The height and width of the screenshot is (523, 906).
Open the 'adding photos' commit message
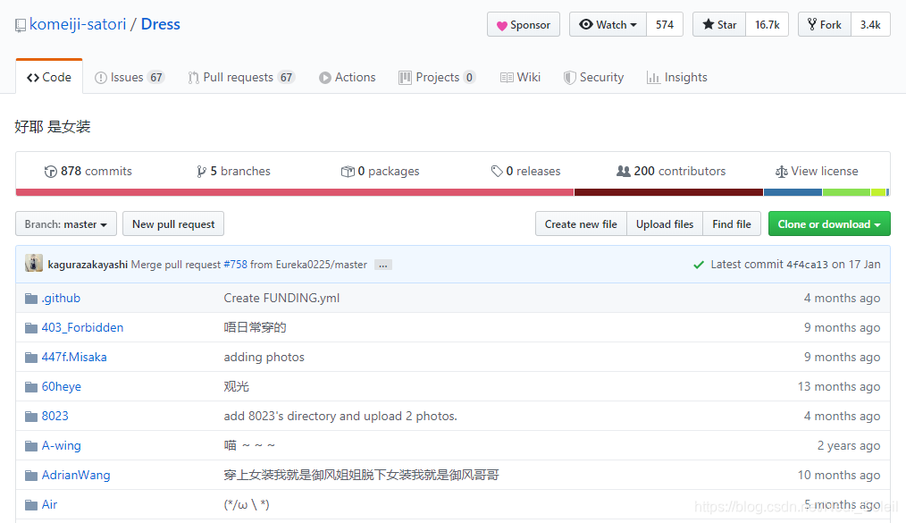pos(264,357)
